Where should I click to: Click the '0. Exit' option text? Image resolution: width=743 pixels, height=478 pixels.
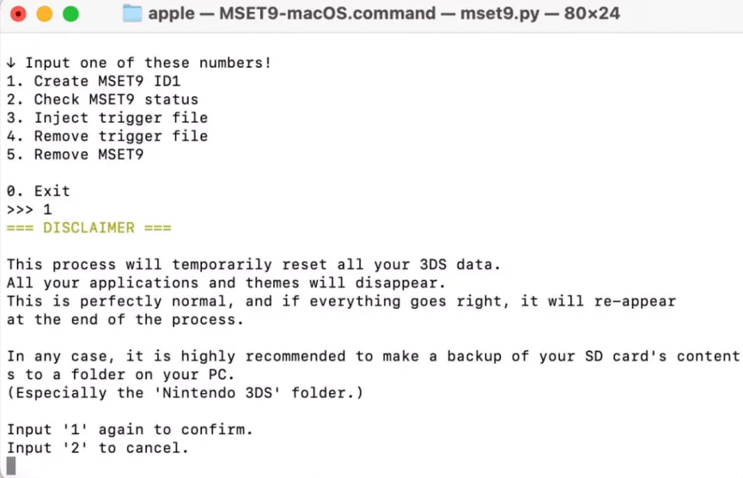[38, 191]
